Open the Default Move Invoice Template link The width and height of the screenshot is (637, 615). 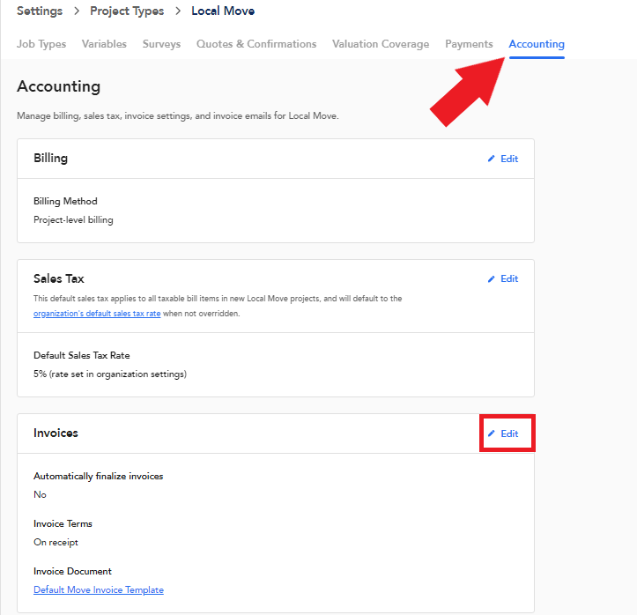pos(99,589)
